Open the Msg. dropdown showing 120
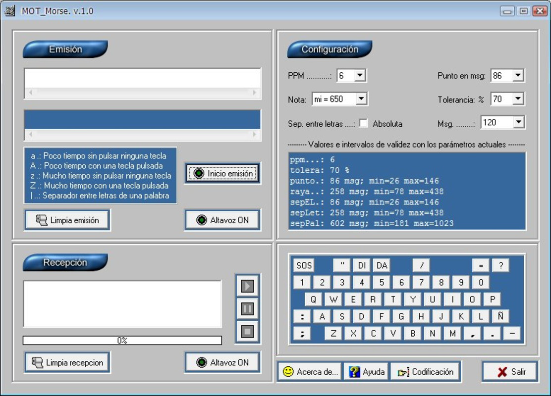Viewport: 551px width, 396px height. coord(519,122)
